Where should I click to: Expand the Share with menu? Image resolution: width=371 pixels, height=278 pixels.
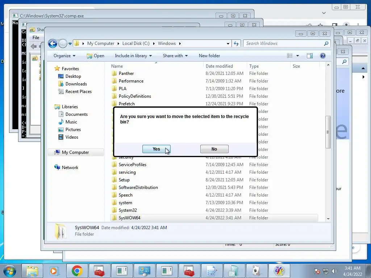[x=175, y=56]
